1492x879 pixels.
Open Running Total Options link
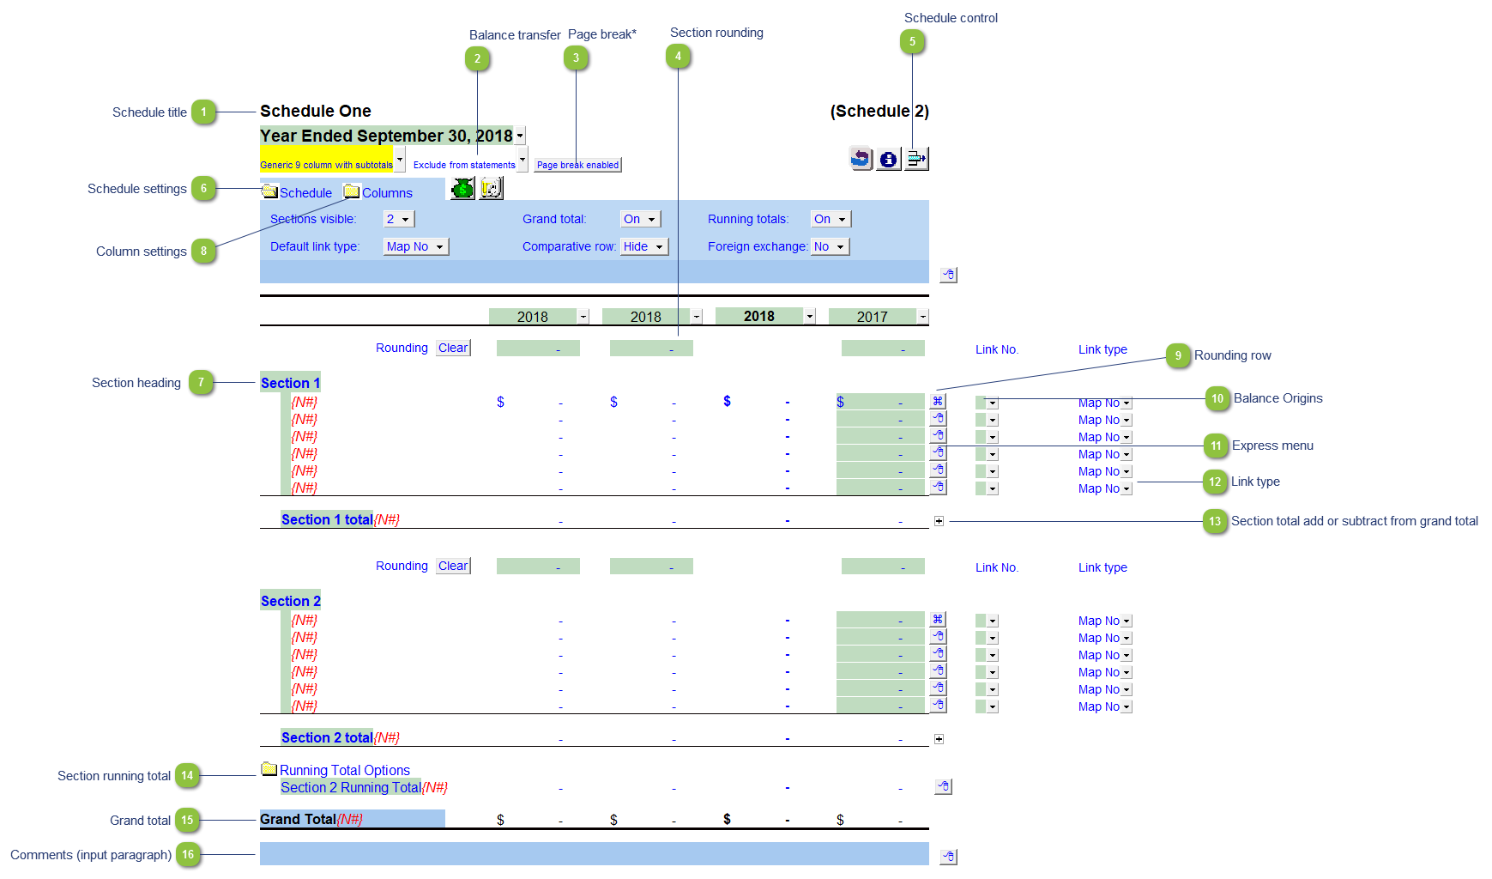[345, 770]
